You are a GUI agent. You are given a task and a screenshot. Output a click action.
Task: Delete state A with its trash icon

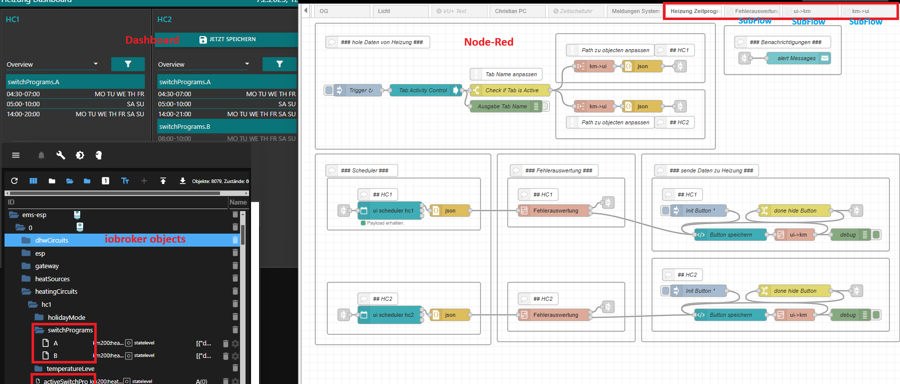(x=226, y=343)
